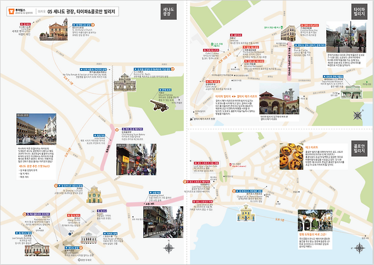
Task: Open the Shopping Street photo with parked scooters
Action: [x=164, y=222]
